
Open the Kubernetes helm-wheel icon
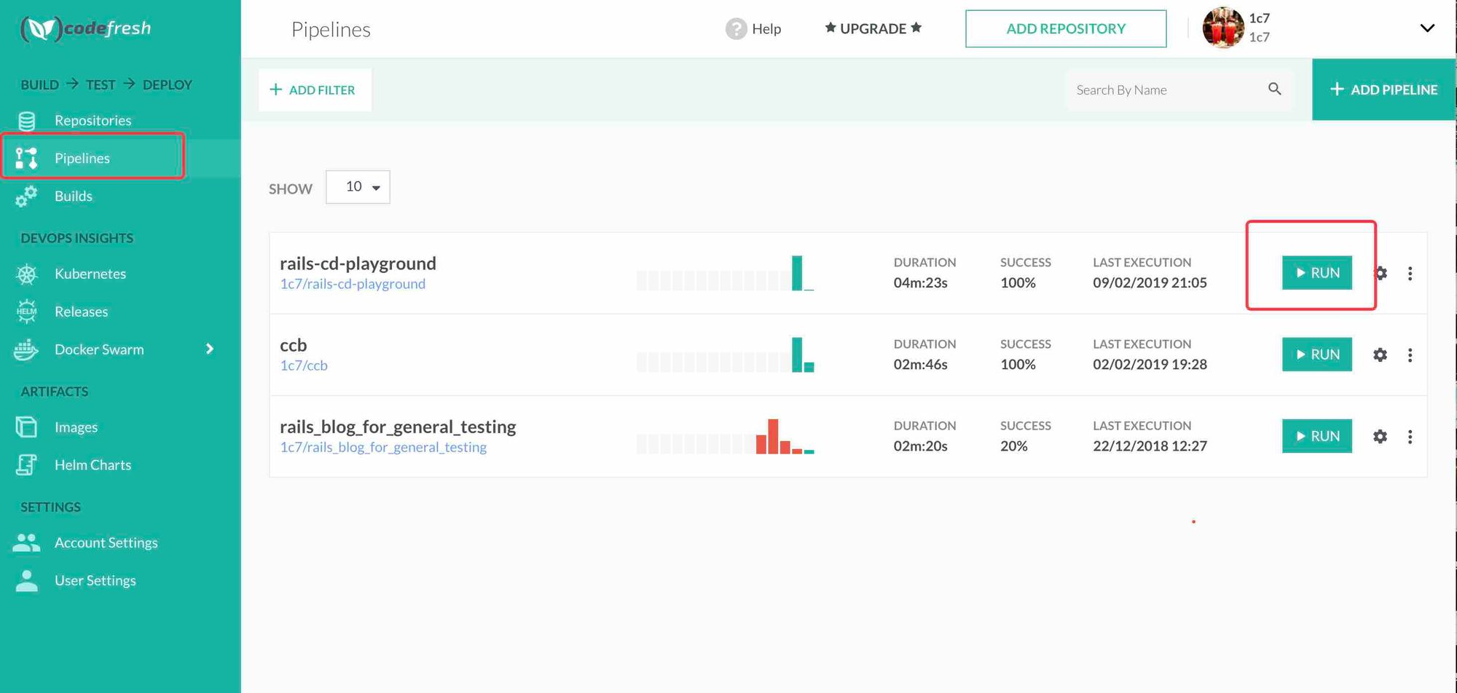coord(27,274)
